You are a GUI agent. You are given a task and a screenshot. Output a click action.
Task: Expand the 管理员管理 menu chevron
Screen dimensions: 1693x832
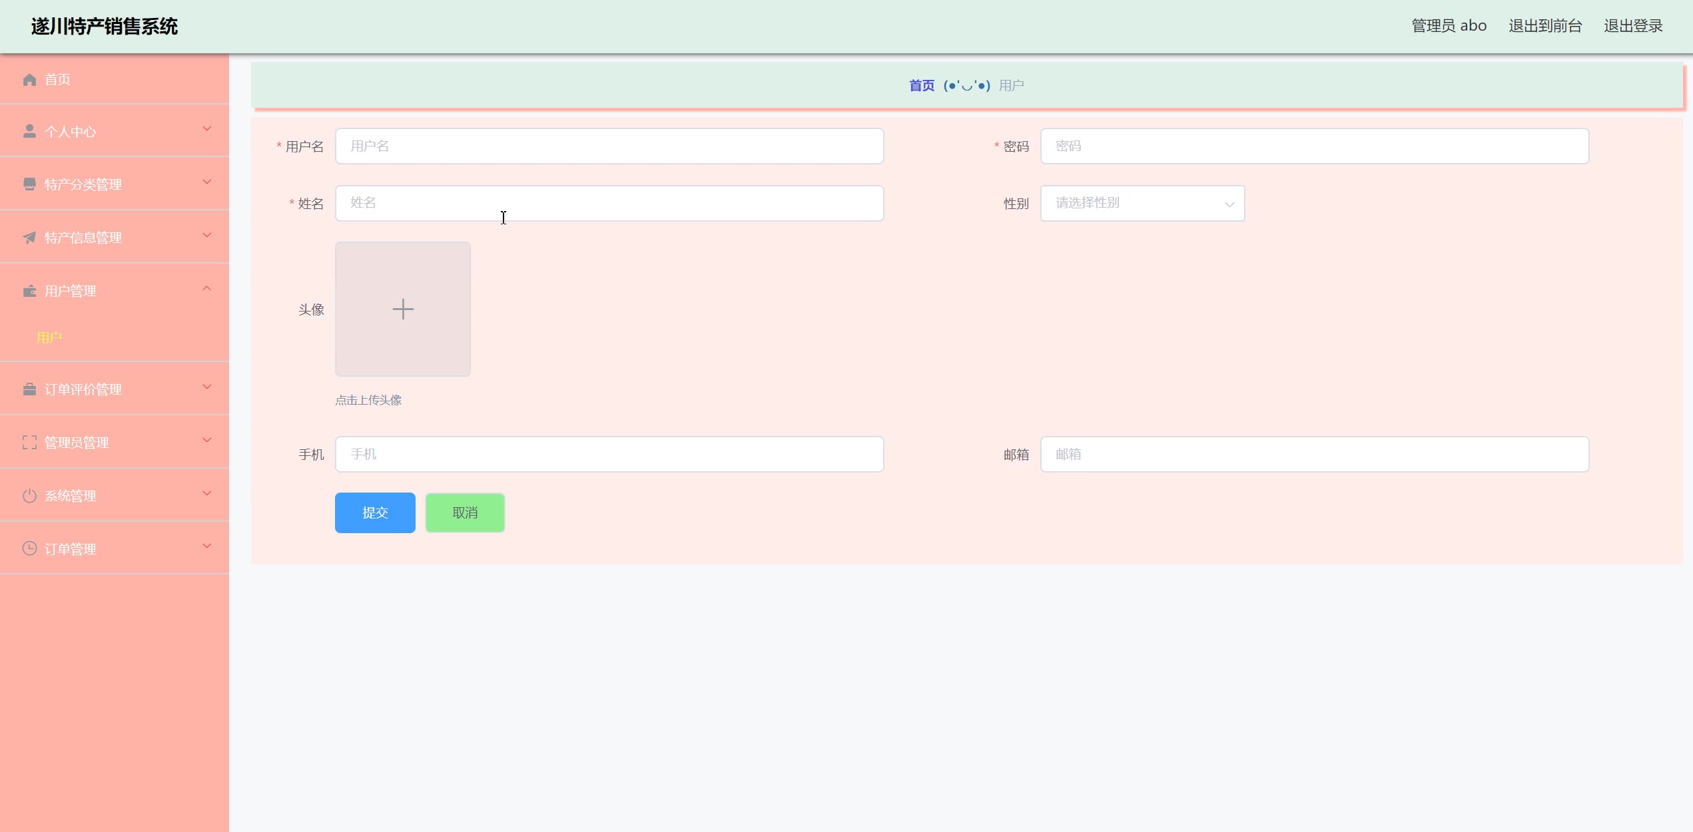tap(207, 440)
